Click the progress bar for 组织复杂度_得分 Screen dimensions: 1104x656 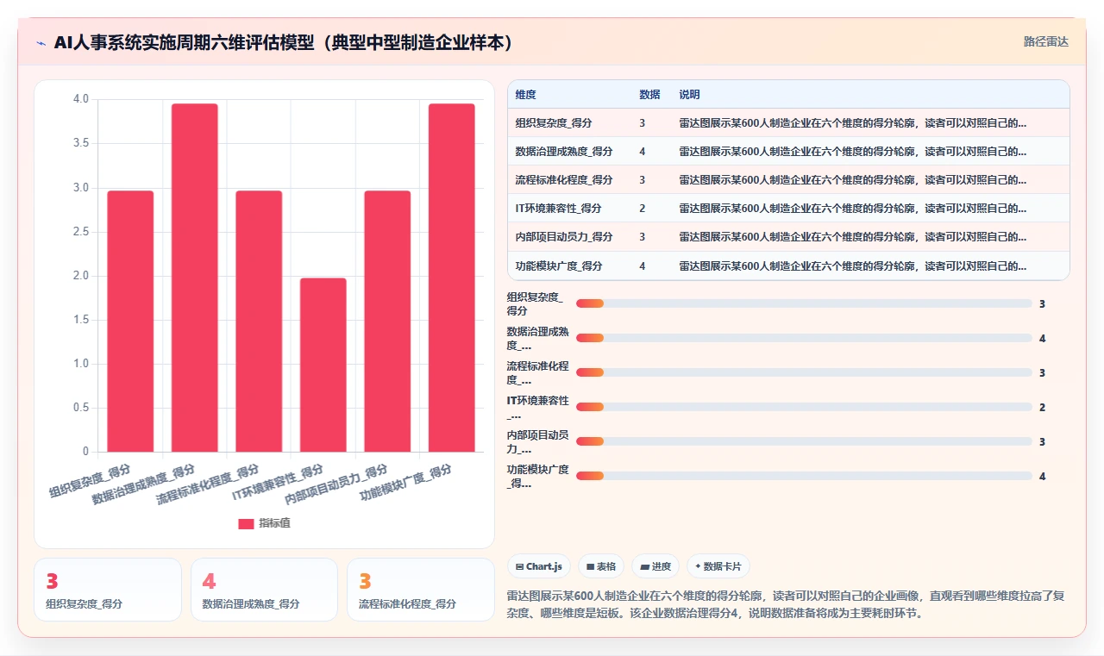[804, 303]
